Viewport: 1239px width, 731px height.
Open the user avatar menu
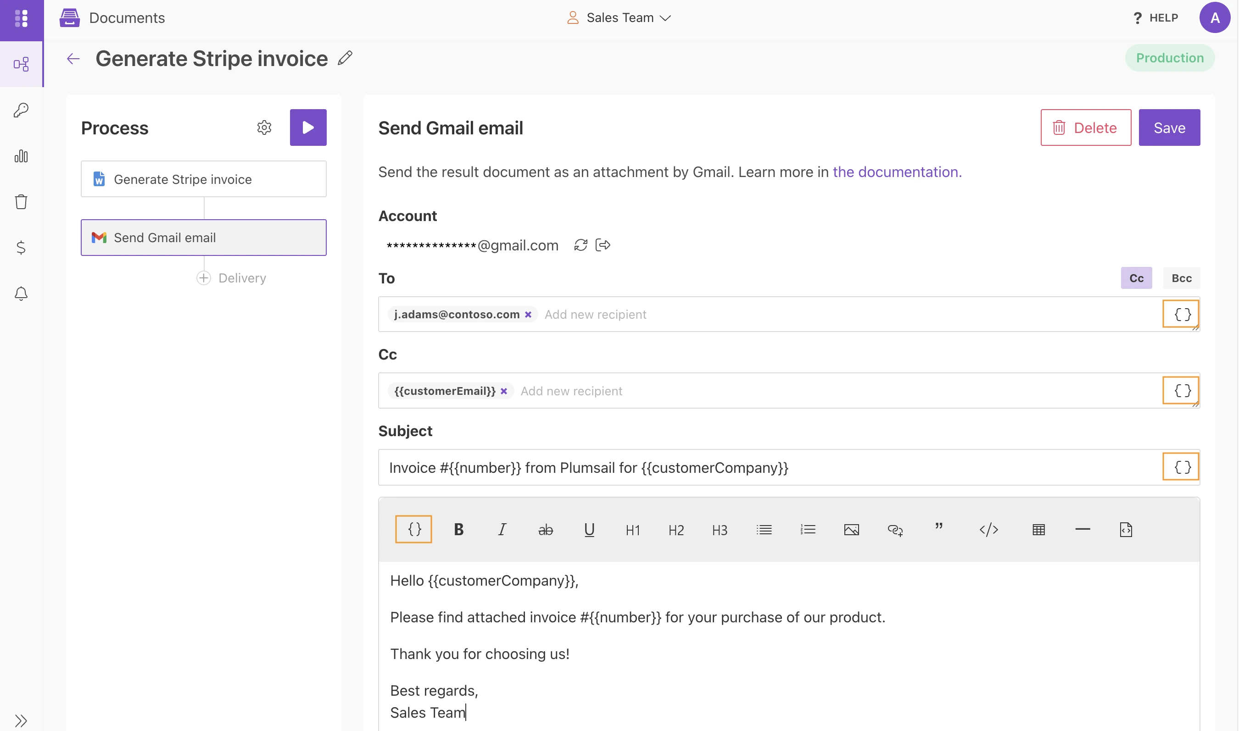(1215, 18)
